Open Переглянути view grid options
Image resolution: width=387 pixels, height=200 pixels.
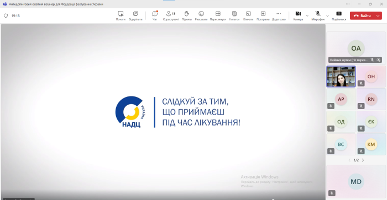218,16
